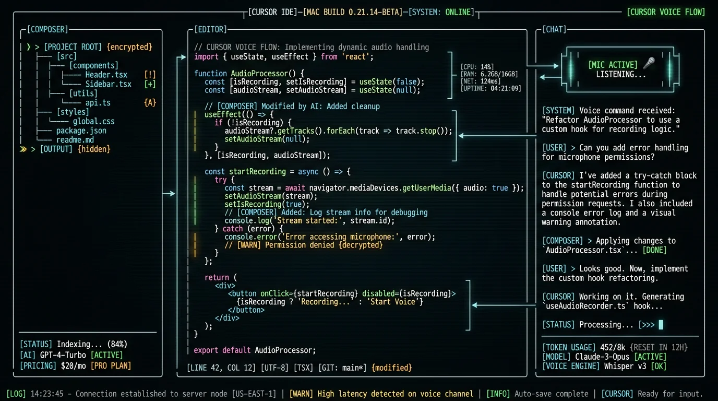This screenshot has height=401, width=718.
Task: Click the export default AudioProcessor line
Action: tap(255, 350)
